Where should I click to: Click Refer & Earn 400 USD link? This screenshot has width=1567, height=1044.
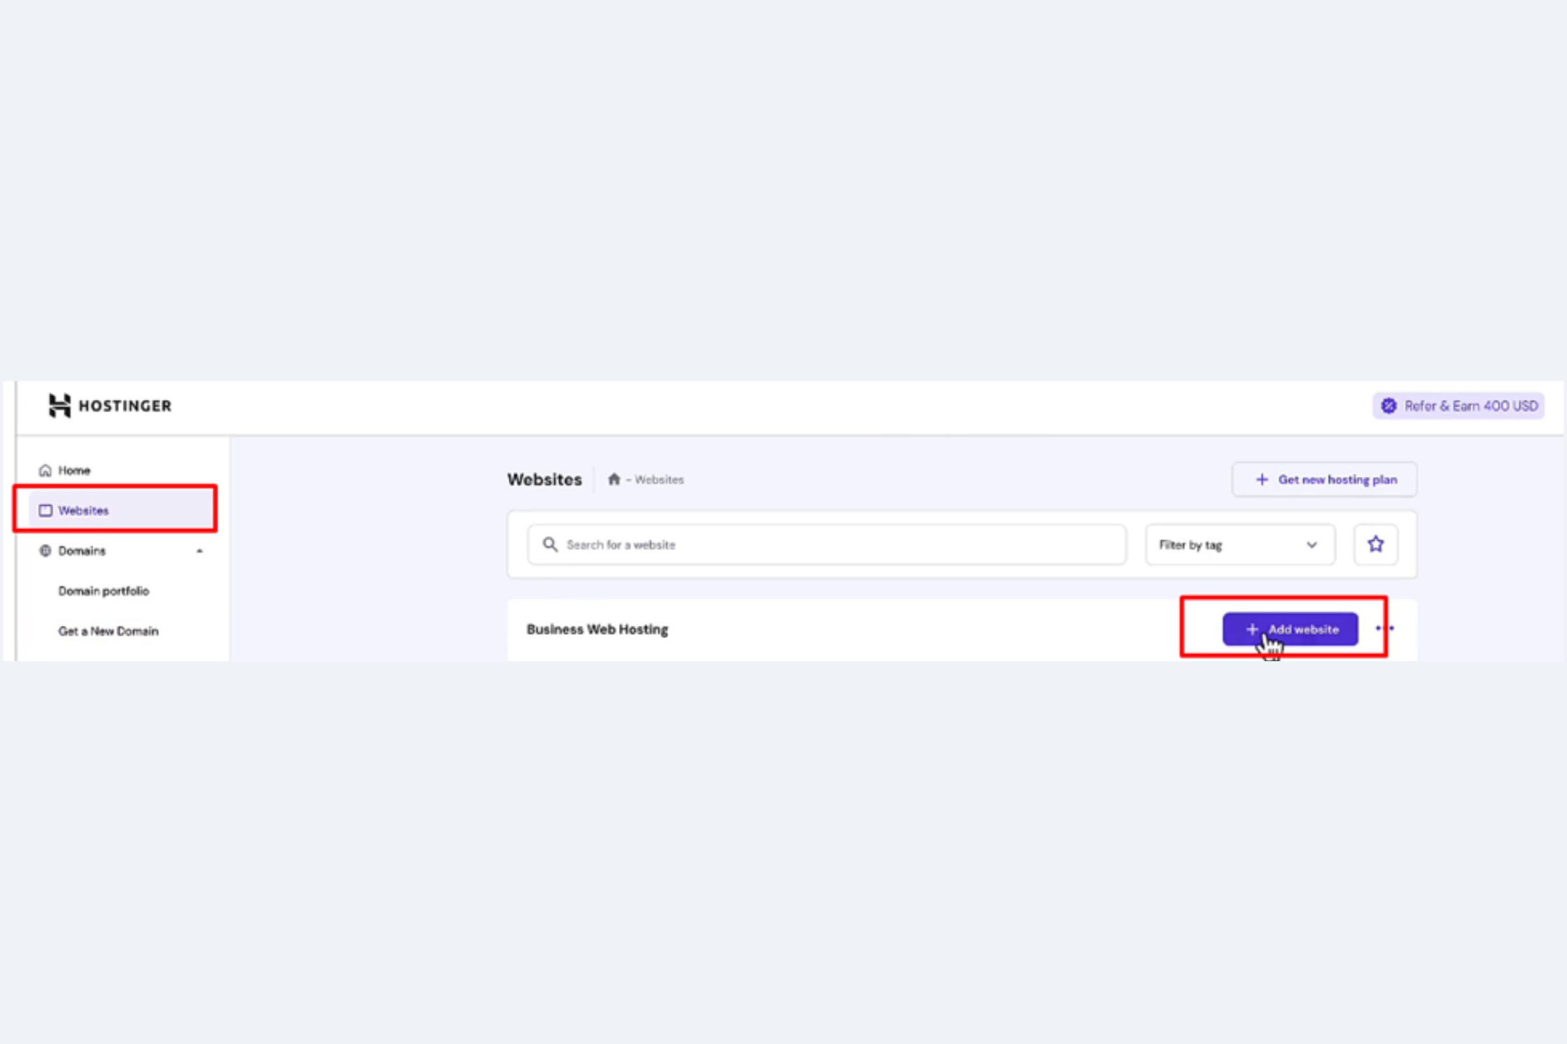1470,406
